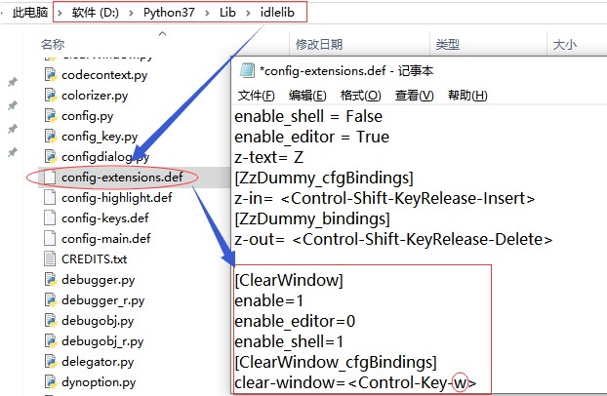Place cursor in the enable_editor=0 line
The width and height of the screenshot is (607, 396).
point(295,321)
